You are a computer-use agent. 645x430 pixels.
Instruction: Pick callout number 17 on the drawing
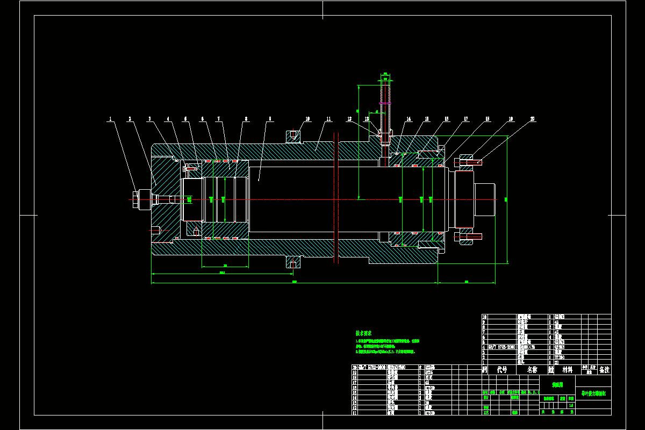point(466,118)
